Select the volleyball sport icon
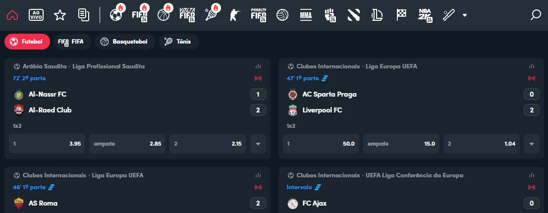Screen dimensions: 548x213 [282, 15]
